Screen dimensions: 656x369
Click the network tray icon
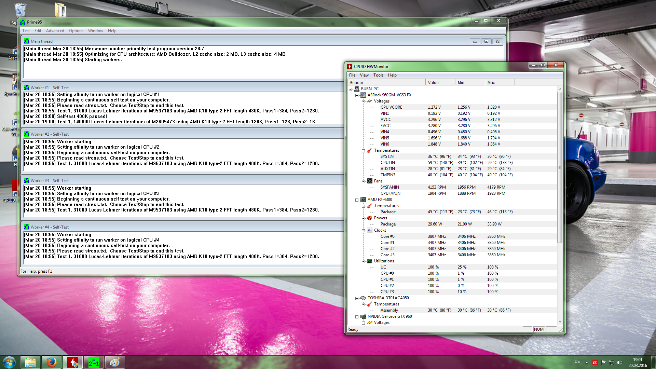pos(612,363)
